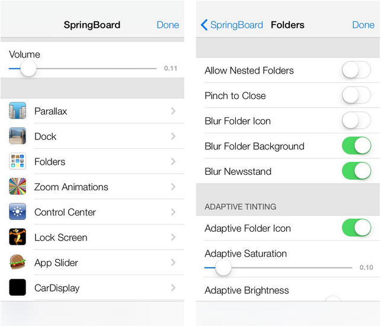Turn off Adaptive Folder Icon
This screenshot has width=381, height=326.
coord(356,228)
